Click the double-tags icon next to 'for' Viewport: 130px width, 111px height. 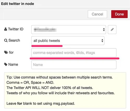click(6, 52)
